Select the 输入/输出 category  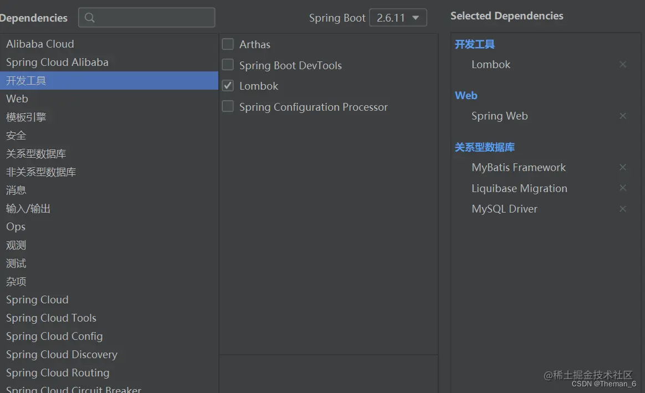click(x=109, y=209)
